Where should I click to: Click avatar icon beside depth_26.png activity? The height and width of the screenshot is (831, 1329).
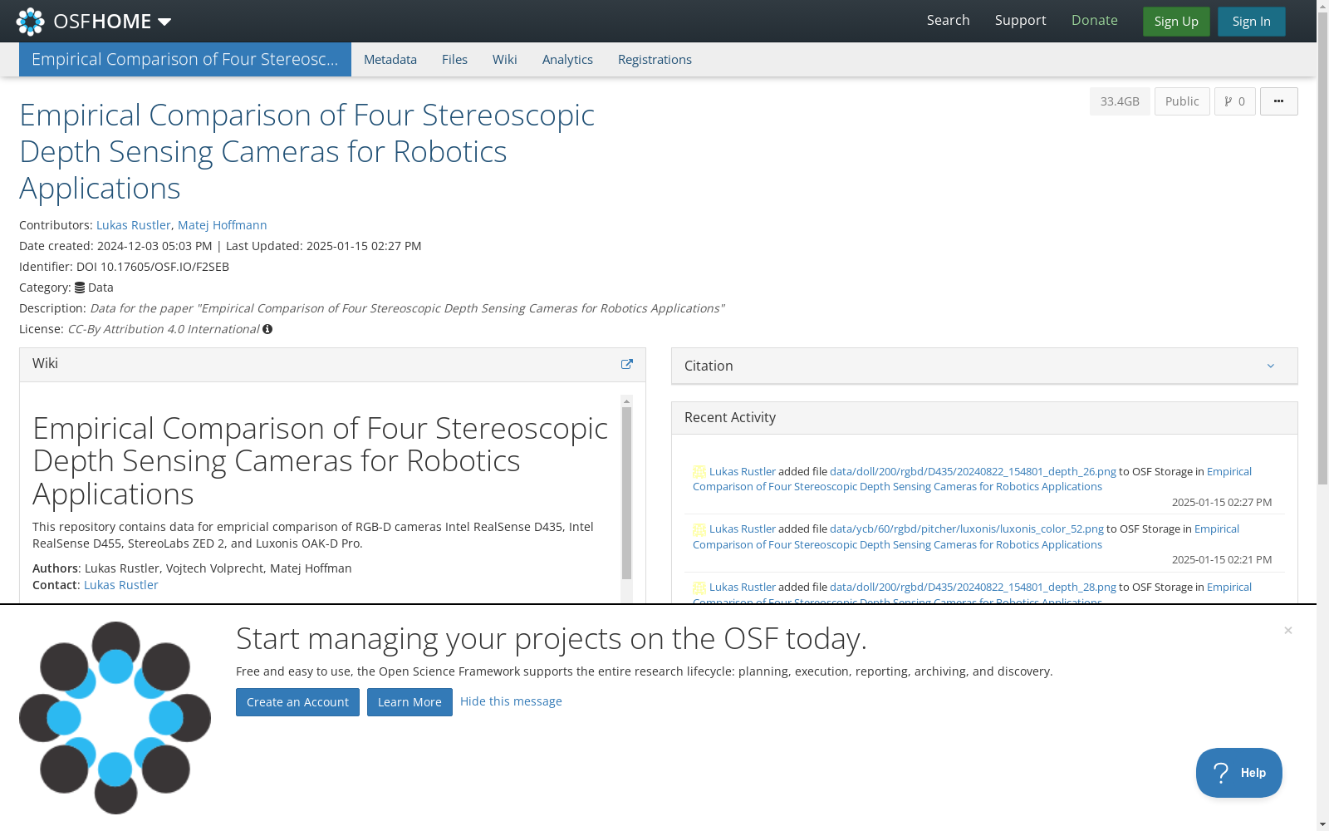(x=699, y=472)
